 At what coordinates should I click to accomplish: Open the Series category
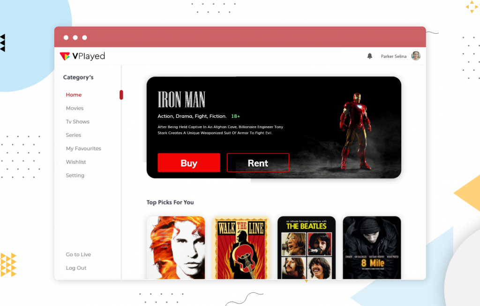[73, 135]
